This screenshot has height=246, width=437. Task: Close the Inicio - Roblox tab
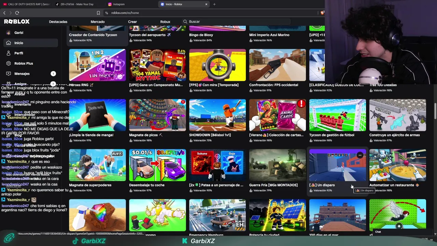click(x=206, y=4)
